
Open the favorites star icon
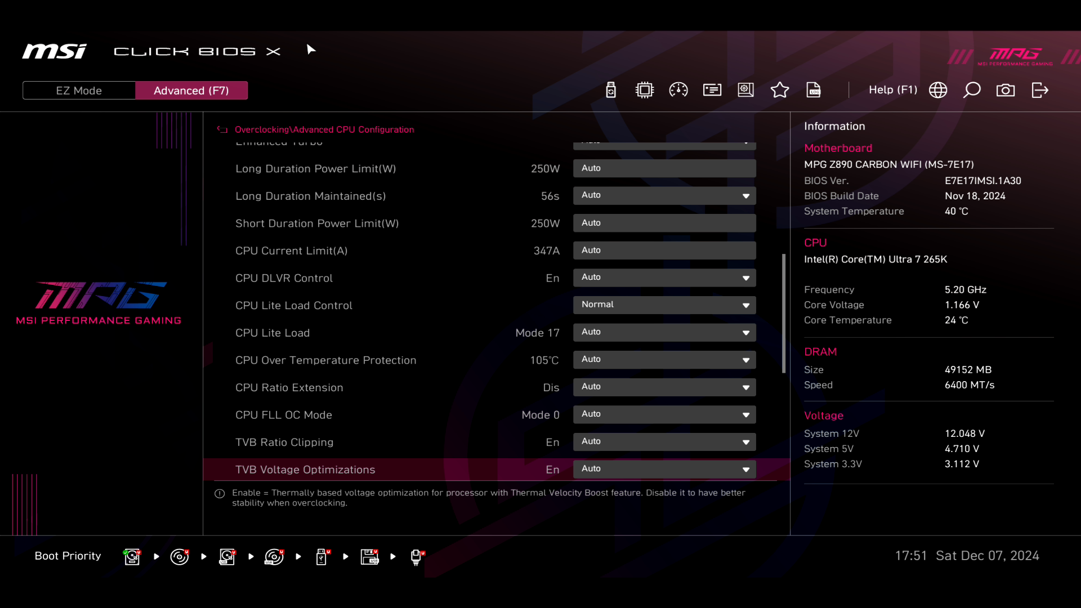tap(779, 90)
